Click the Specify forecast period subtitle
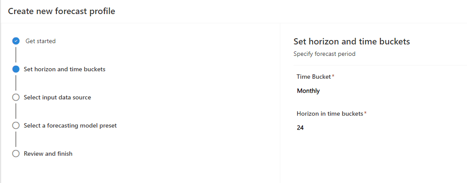Viewport: 467px width, 183px height. (x=324, y=54)
